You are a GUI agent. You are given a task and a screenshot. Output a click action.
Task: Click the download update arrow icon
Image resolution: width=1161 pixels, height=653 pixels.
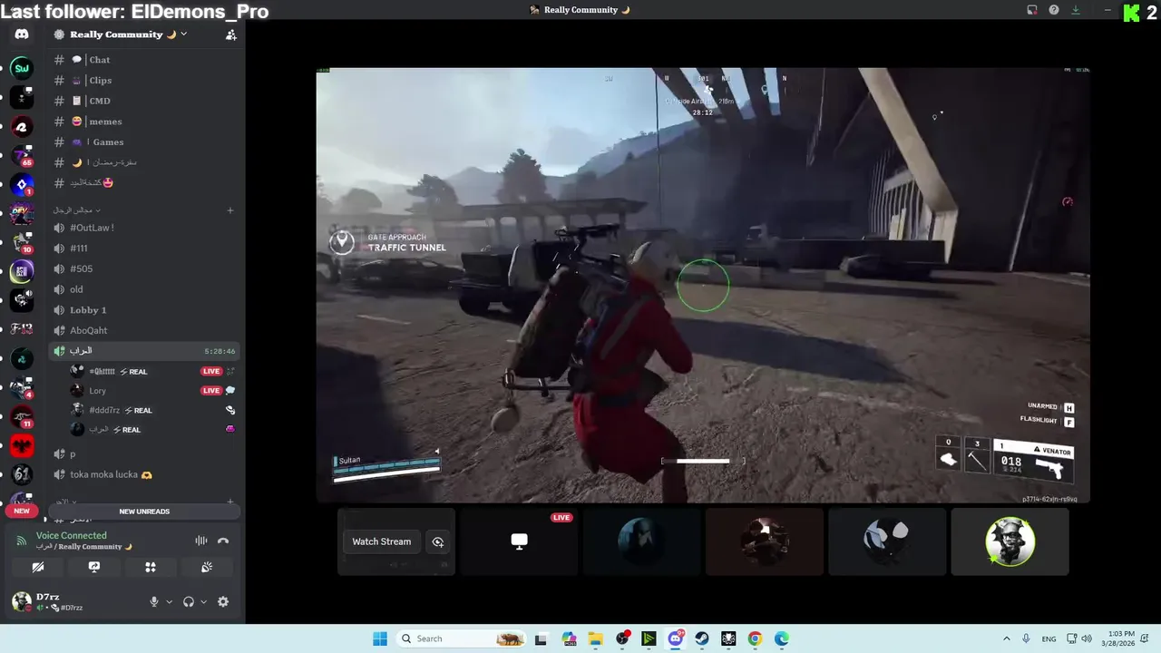[1076, 10]
